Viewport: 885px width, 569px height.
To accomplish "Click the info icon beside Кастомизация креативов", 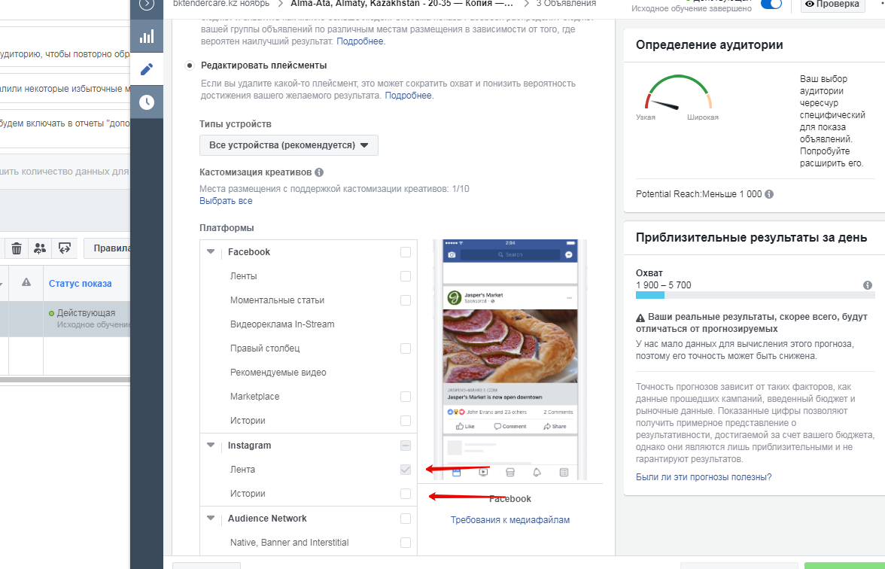I will tap(319, 172).
